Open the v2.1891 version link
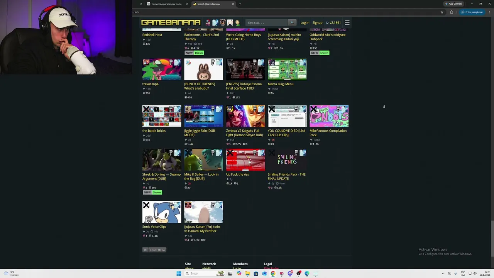 (x=333, y=22)
